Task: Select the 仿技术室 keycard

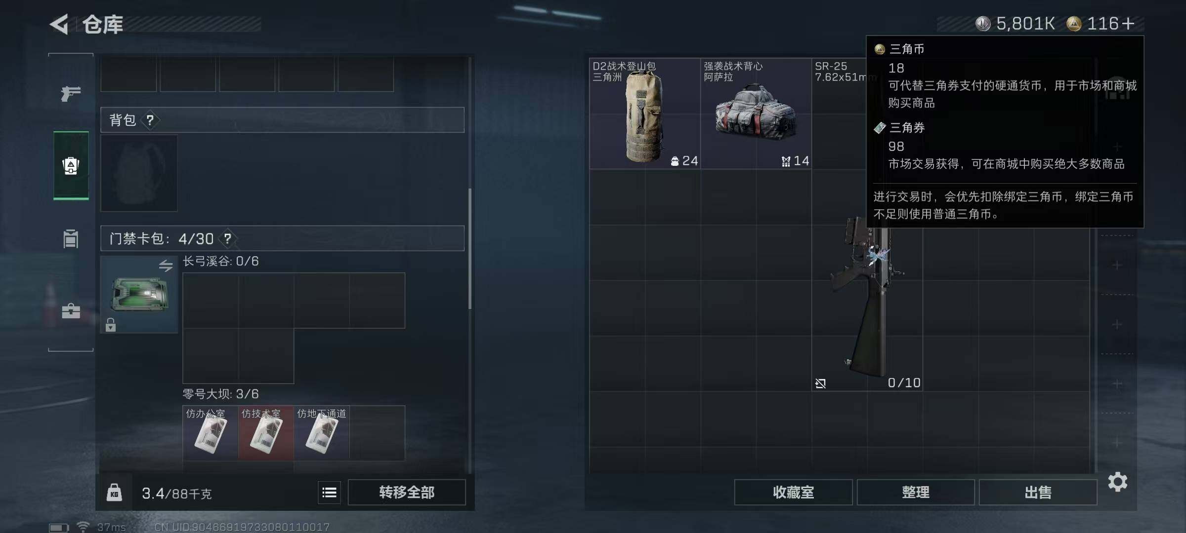Action: 266,433
